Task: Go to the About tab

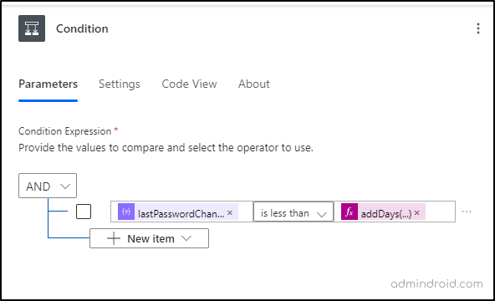Action: [x=254, y=84]
